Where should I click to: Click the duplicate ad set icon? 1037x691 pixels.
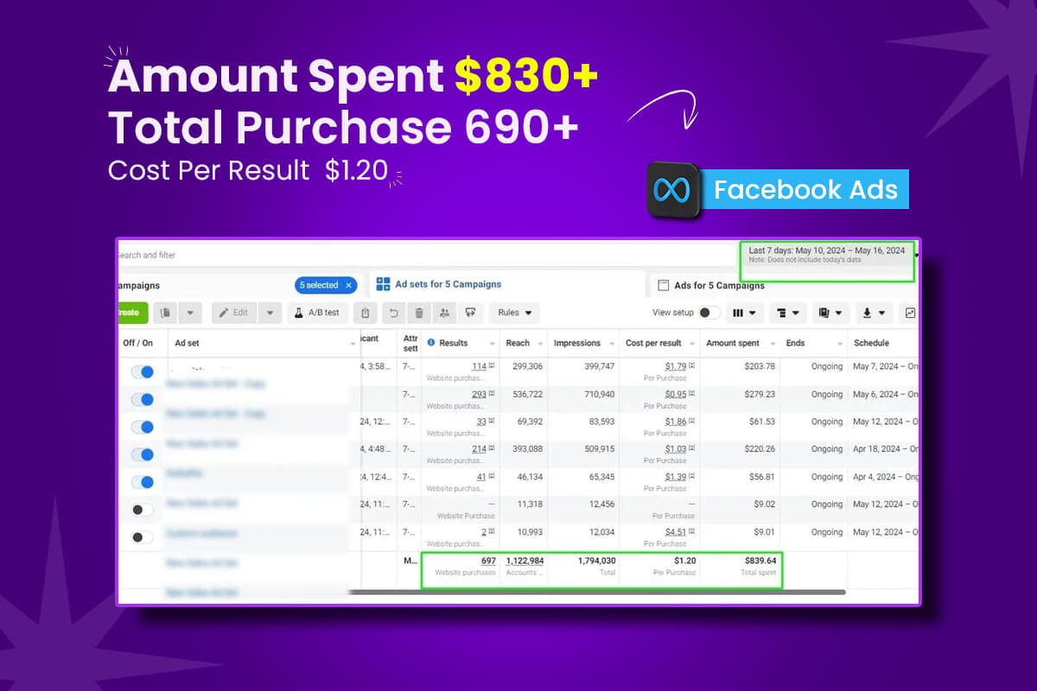click(165, 313)
